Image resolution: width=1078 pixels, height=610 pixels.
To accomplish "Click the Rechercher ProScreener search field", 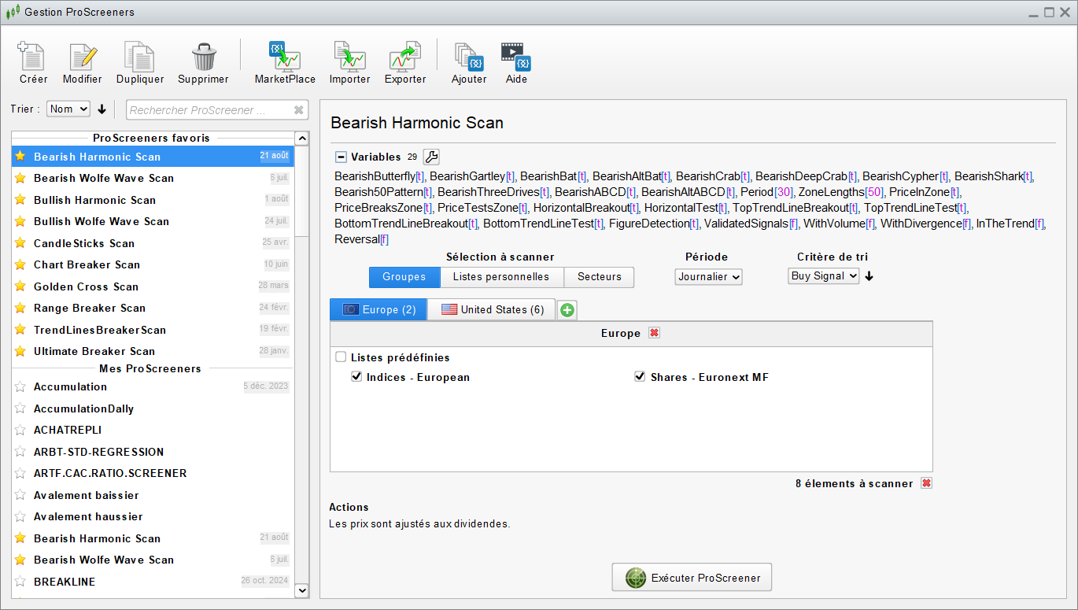I will (209, 110).
